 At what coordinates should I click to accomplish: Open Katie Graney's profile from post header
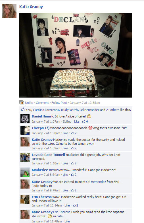point(31,7)
